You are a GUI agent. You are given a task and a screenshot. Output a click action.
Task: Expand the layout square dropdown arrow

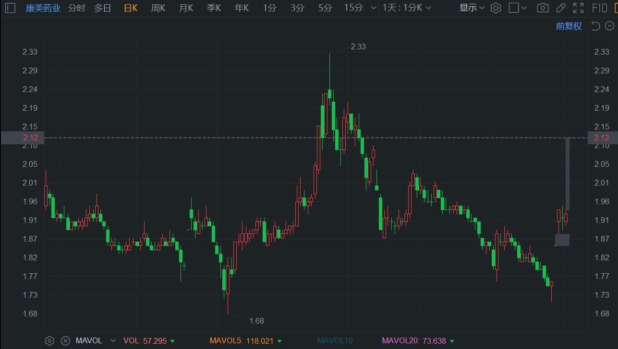click(524, 8)
